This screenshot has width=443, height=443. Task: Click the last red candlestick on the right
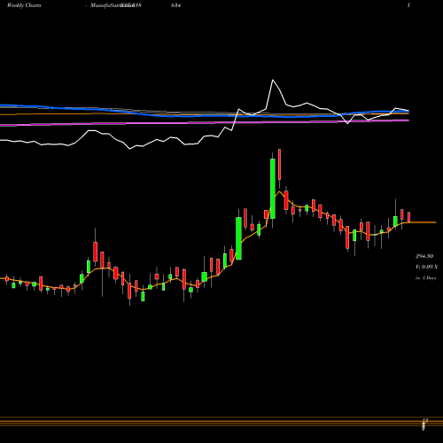click(x=409, y=217)
